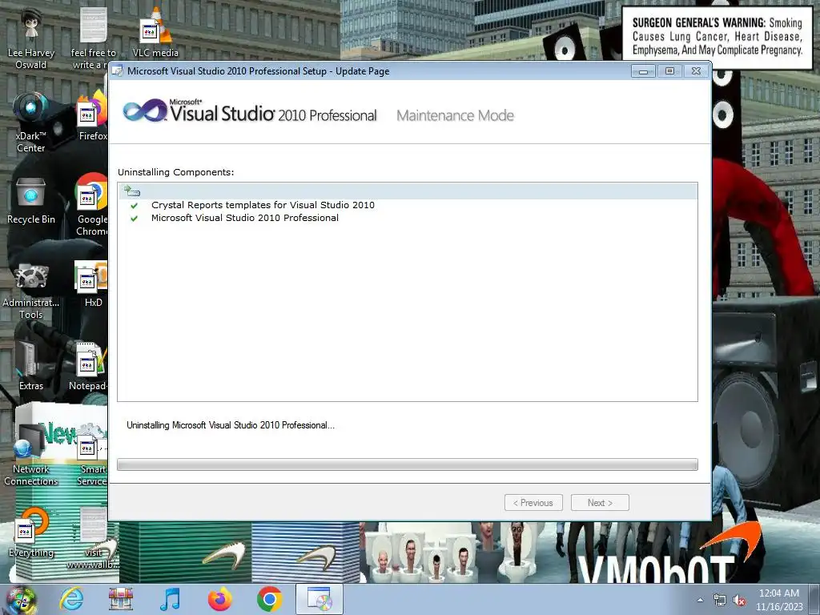The image size is (820, 615).
Task: Minimize the Visual Studio setup window
Action: click(643, 71)
